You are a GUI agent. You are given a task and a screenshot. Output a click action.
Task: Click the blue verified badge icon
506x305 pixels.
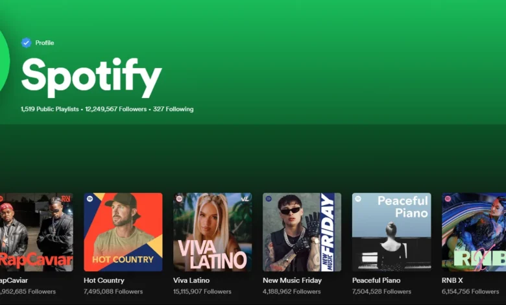click(x=26, y=43)
